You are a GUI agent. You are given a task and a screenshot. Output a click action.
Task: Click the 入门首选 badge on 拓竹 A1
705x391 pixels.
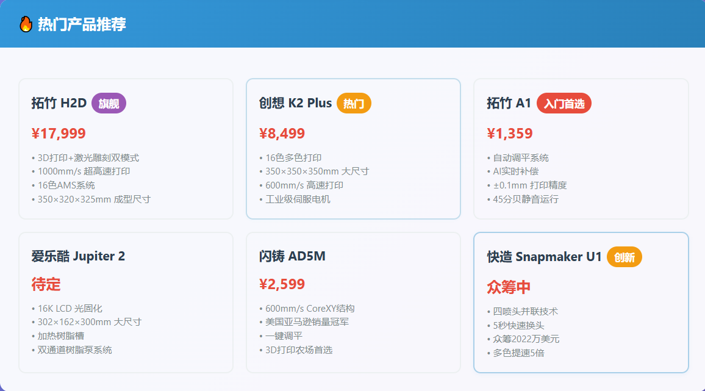tap(564, 103)
